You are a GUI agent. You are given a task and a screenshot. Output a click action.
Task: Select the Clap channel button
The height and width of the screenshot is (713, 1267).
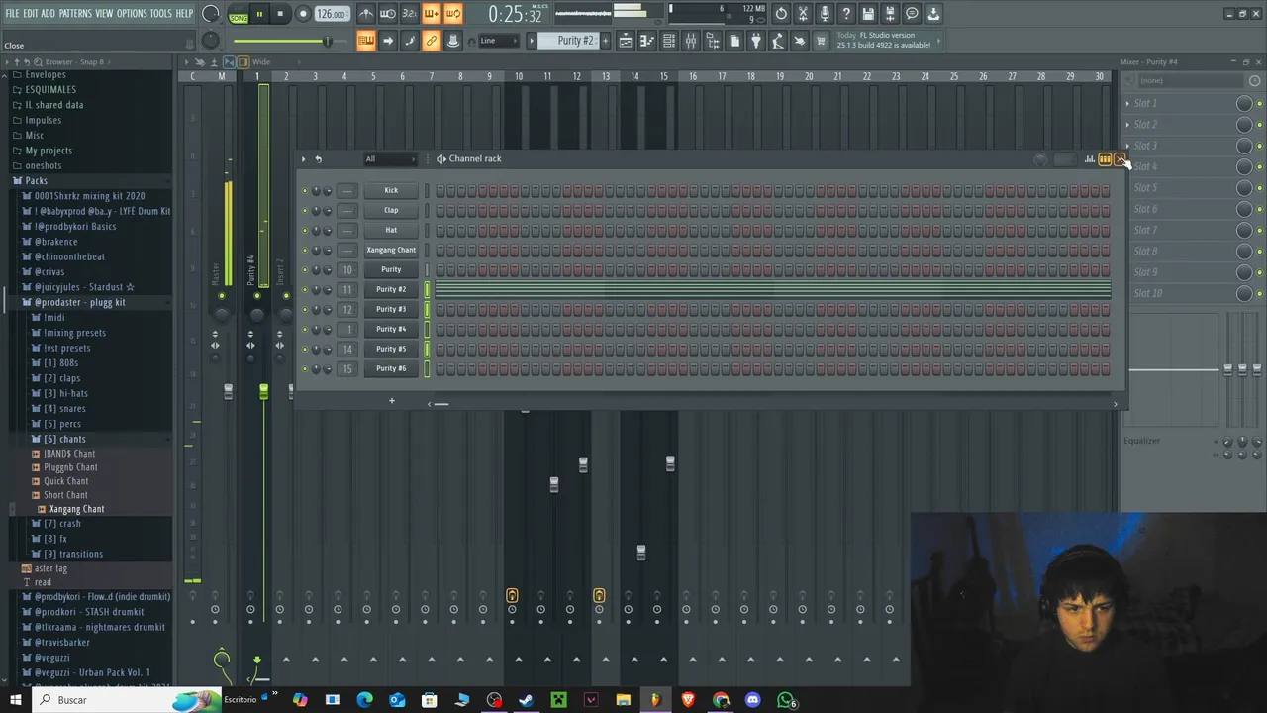click(x=391, y=210)
